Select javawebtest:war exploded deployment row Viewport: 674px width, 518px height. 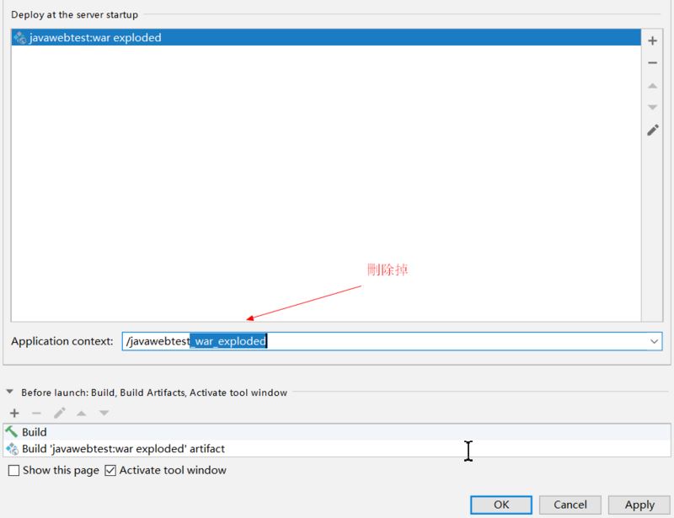[326, 37]
